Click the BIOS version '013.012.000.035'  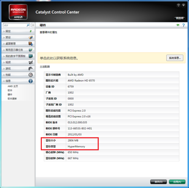(x=77, y=123)
